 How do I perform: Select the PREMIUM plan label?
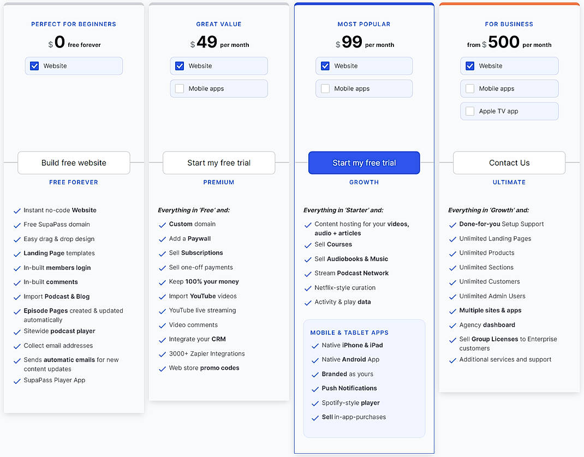[218, 182]
